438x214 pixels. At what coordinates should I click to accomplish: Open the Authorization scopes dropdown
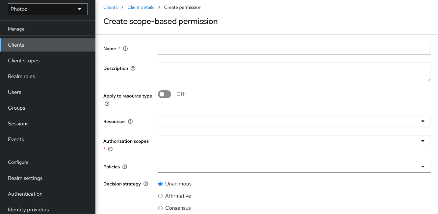[423, 141]
